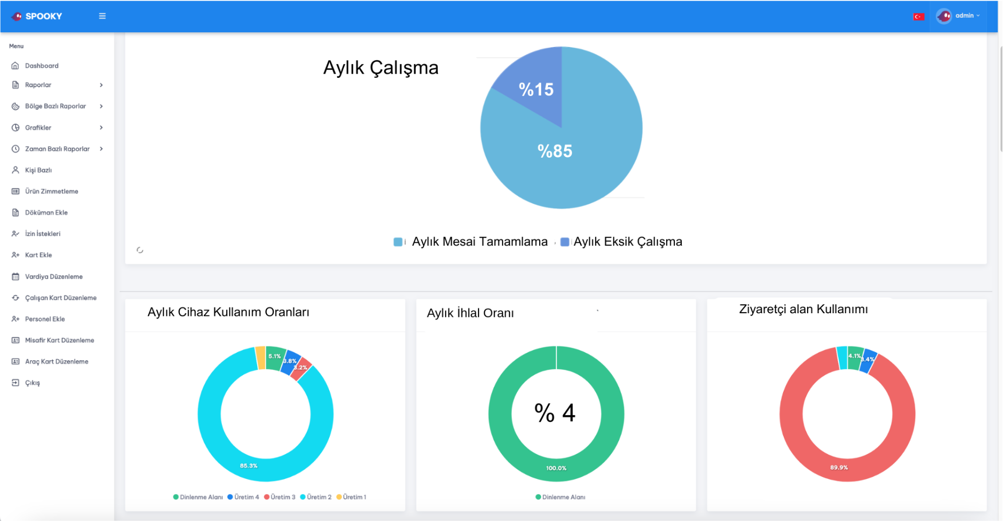Toggle the hamburger sidebar menu icon
The image size is (1003, 521).
coord(102,16)
